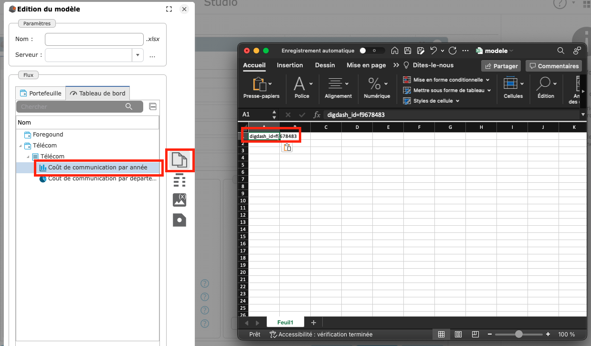Click the Partager button
The image size is (591, 346).
501,66
